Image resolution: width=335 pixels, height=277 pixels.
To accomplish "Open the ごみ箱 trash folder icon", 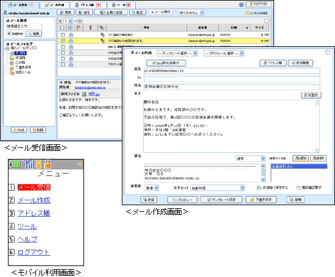I will coord(12,63).
